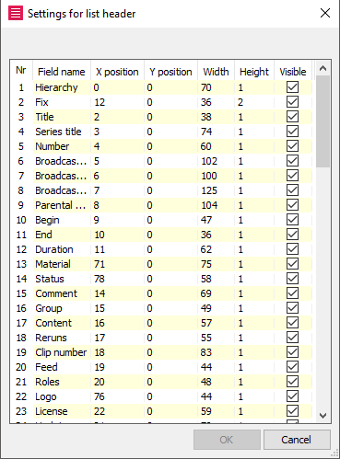Uncheck Visible for the Hierarchy field
The image size is (340, 459).
(292, 87)
